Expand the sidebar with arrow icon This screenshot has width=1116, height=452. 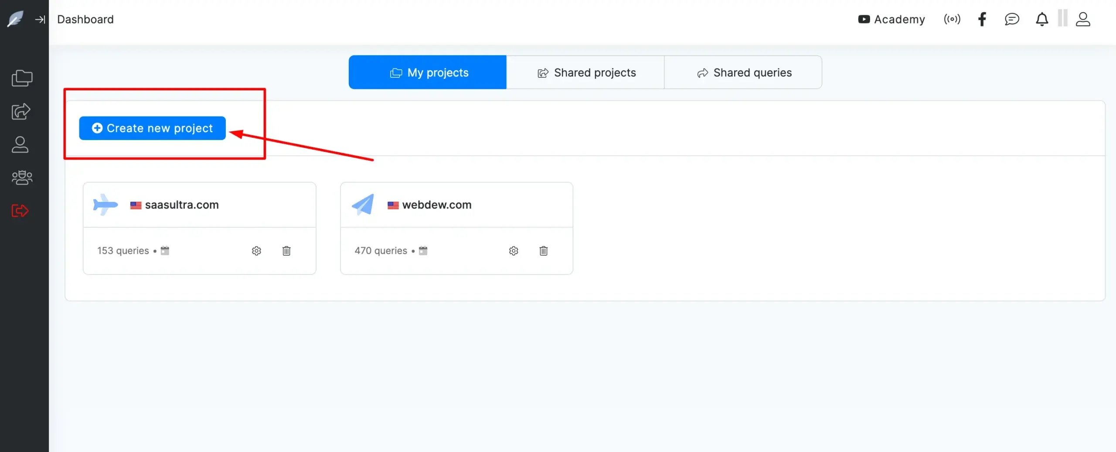pos(40,19)
